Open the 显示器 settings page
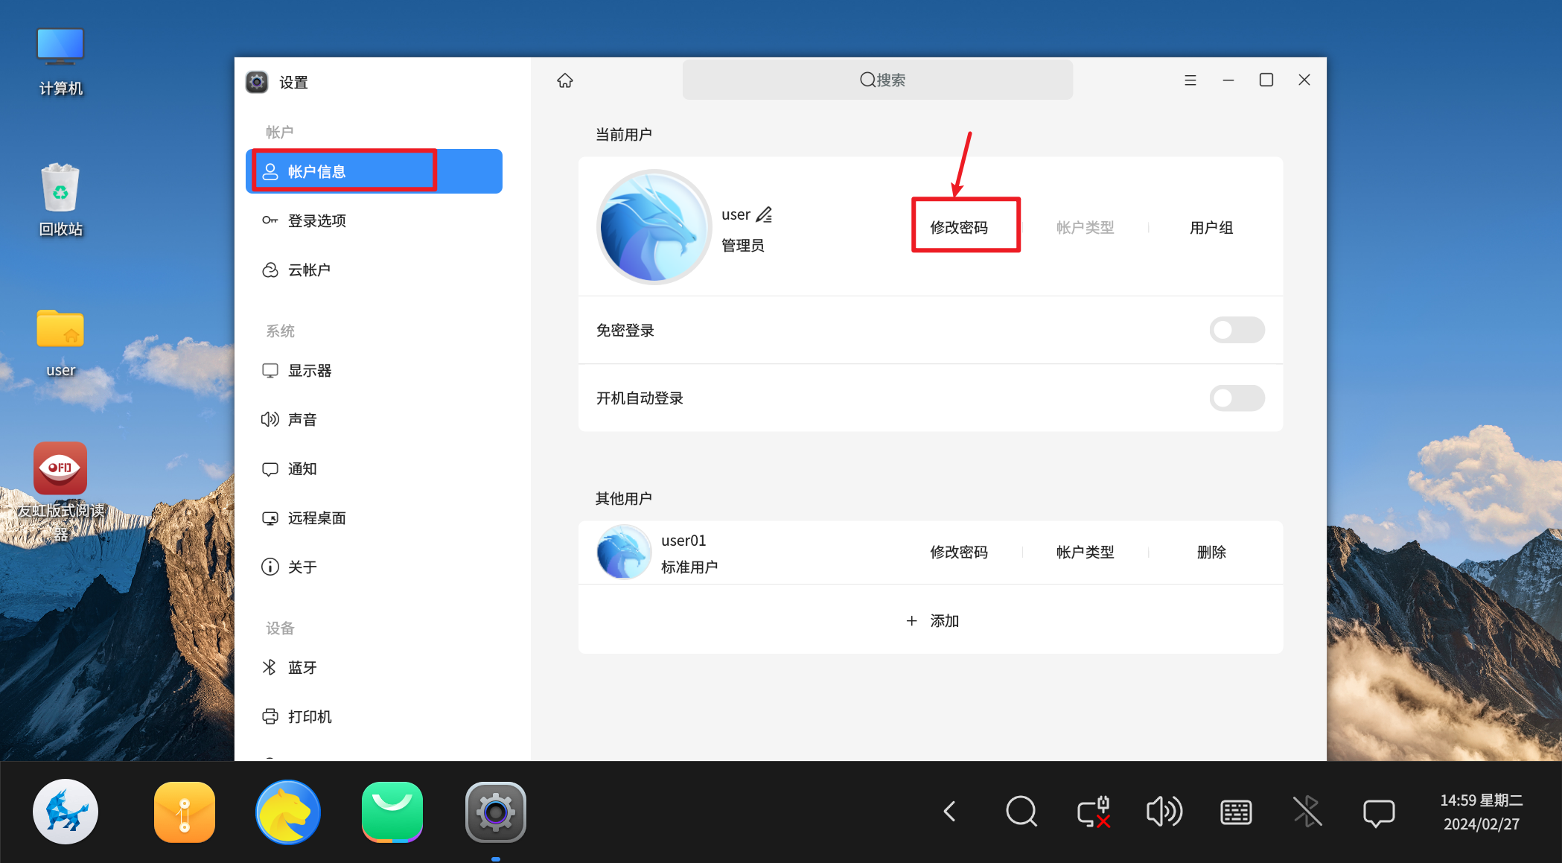Screen dimensions: 1562x863 (309, 371)
